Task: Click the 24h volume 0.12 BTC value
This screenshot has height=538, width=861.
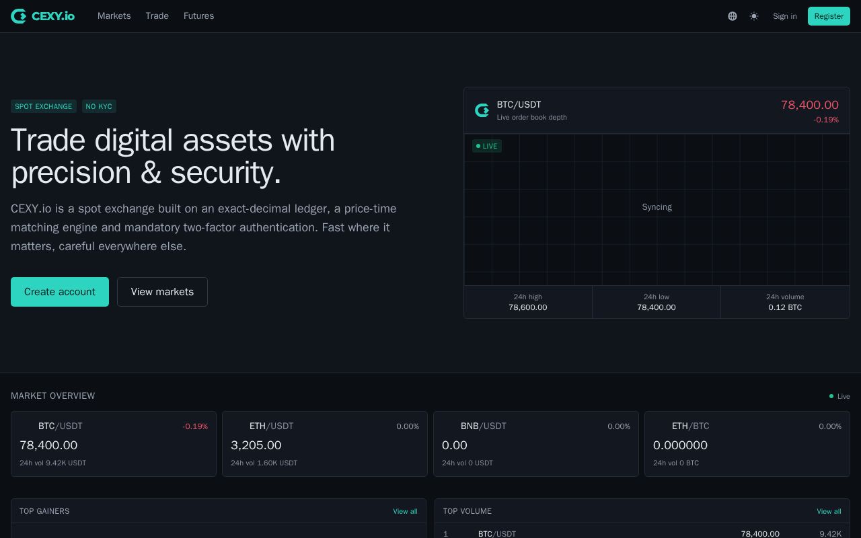Action: [x=785, y=307]
